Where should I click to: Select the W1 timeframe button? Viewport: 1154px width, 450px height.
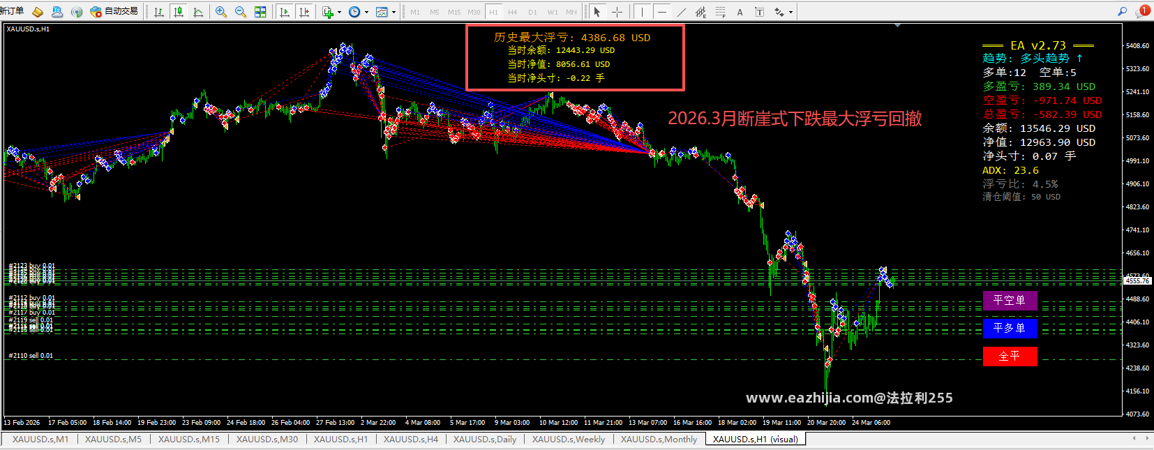point(552,12)
